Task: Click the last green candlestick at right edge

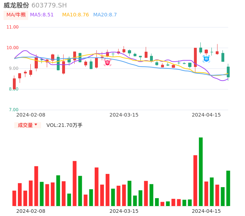Action: 228,72
